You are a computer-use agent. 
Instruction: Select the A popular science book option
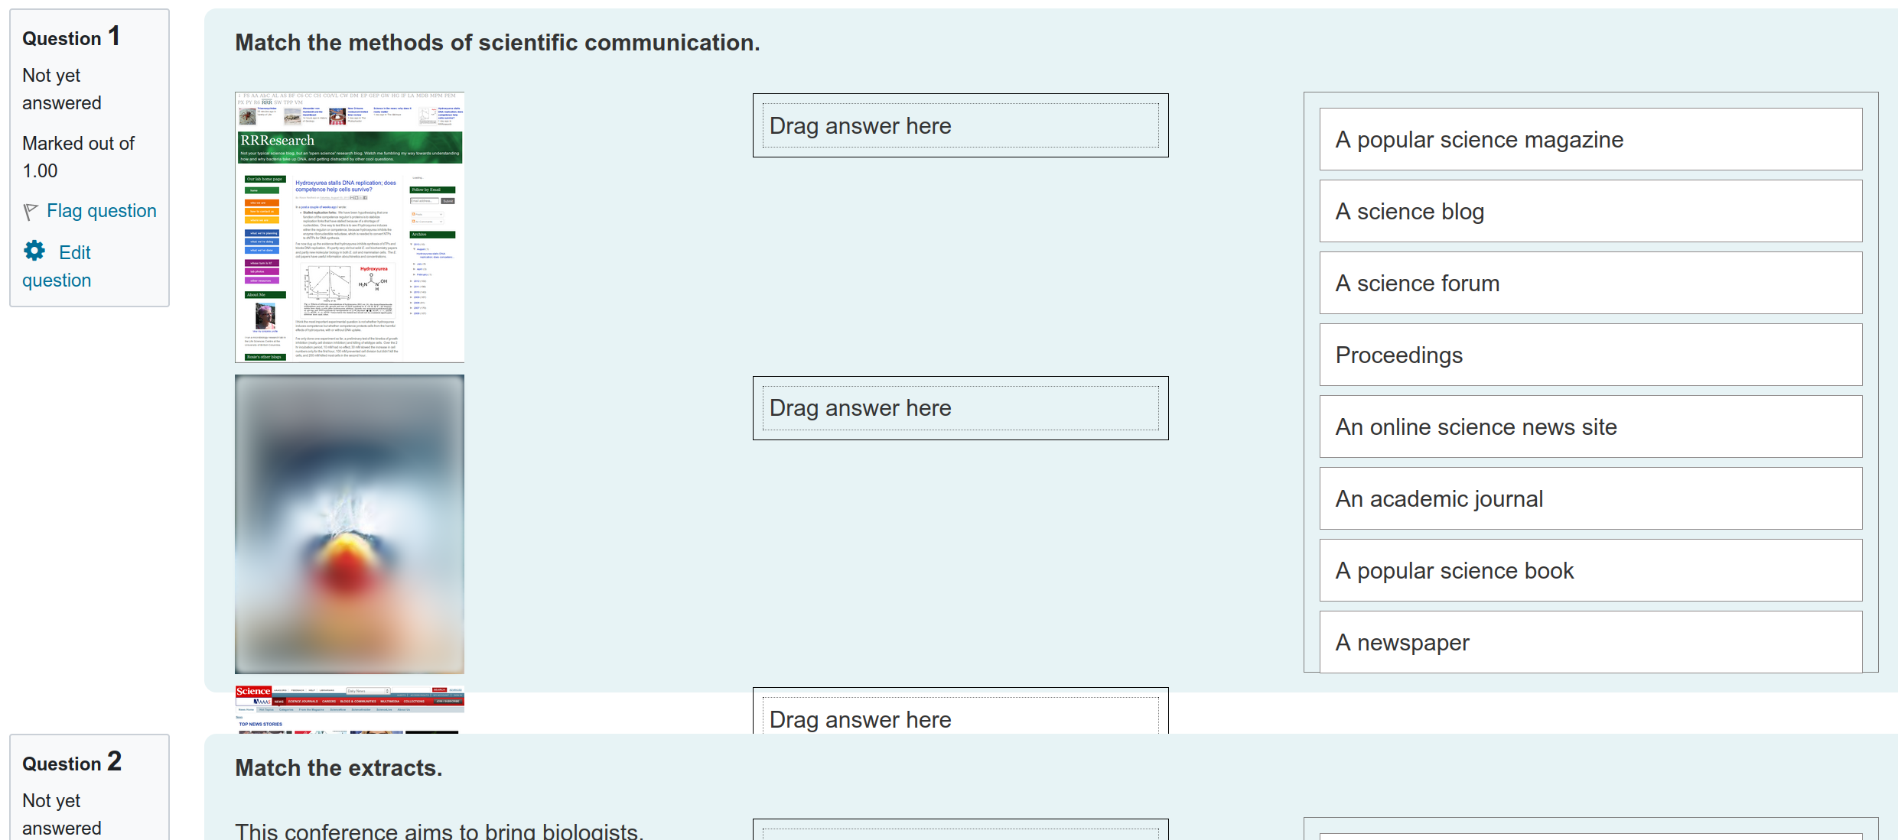tap(1590, 570)
